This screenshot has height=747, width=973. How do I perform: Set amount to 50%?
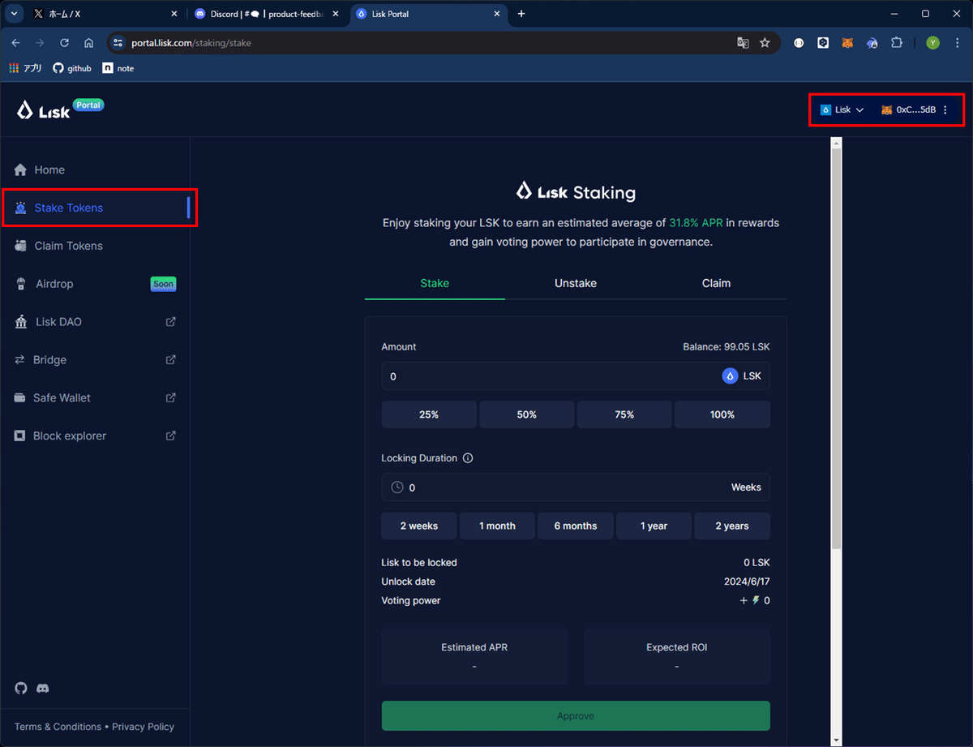pos(527,414)
